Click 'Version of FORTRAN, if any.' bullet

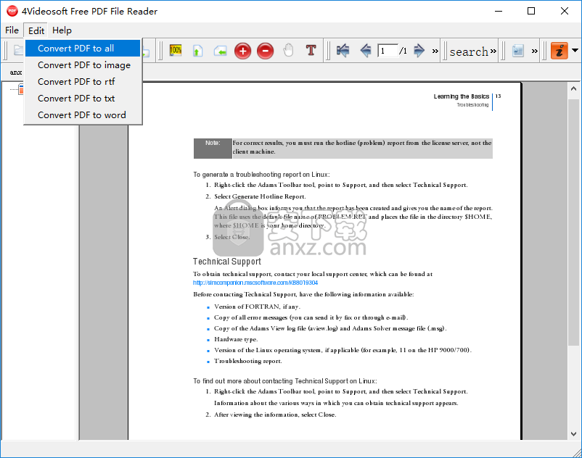257,307
